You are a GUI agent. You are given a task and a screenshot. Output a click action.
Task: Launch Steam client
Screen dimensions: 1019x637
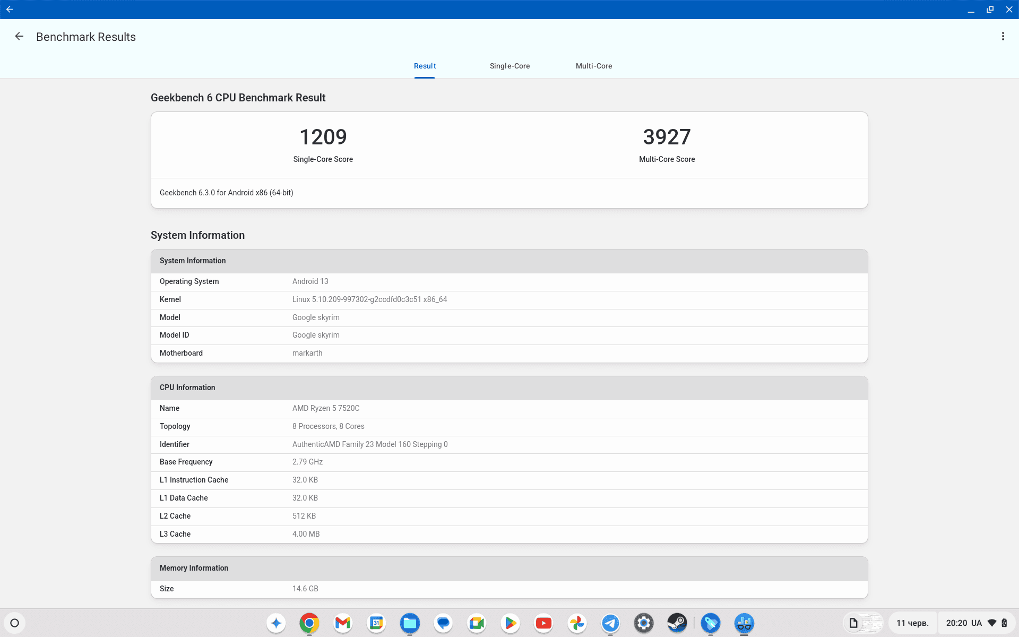click(x=677, y=622)
